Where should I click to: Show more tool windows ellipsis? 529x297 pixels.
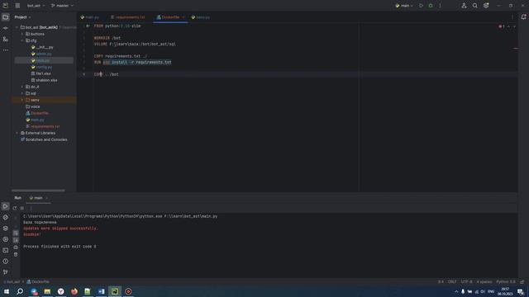[x=6, y=50]
